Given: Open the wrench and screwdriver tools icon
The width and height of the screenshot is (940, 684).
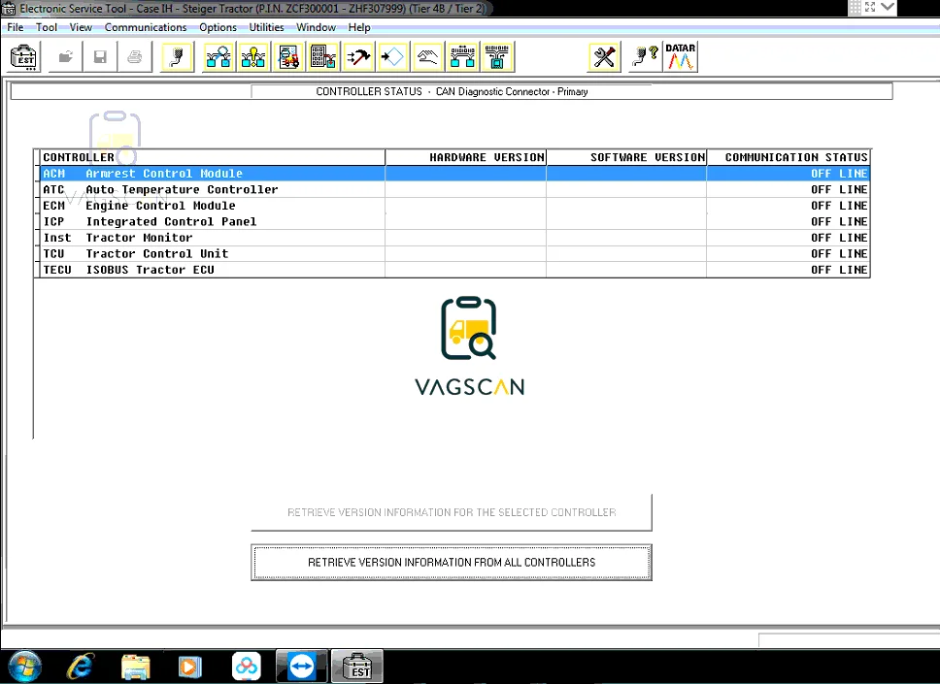Looking at the screenshot, I should click(x=604, y=57).
